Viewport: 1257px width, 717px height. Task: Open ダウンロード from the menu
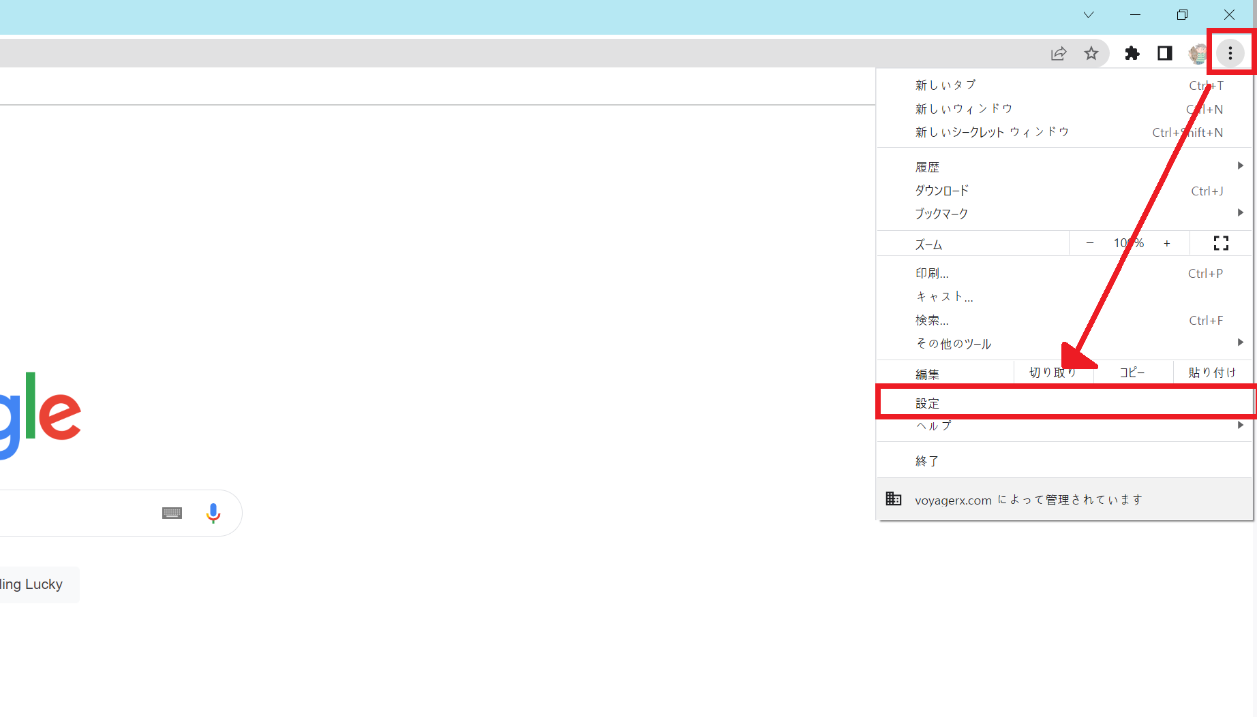(1065, 191)
